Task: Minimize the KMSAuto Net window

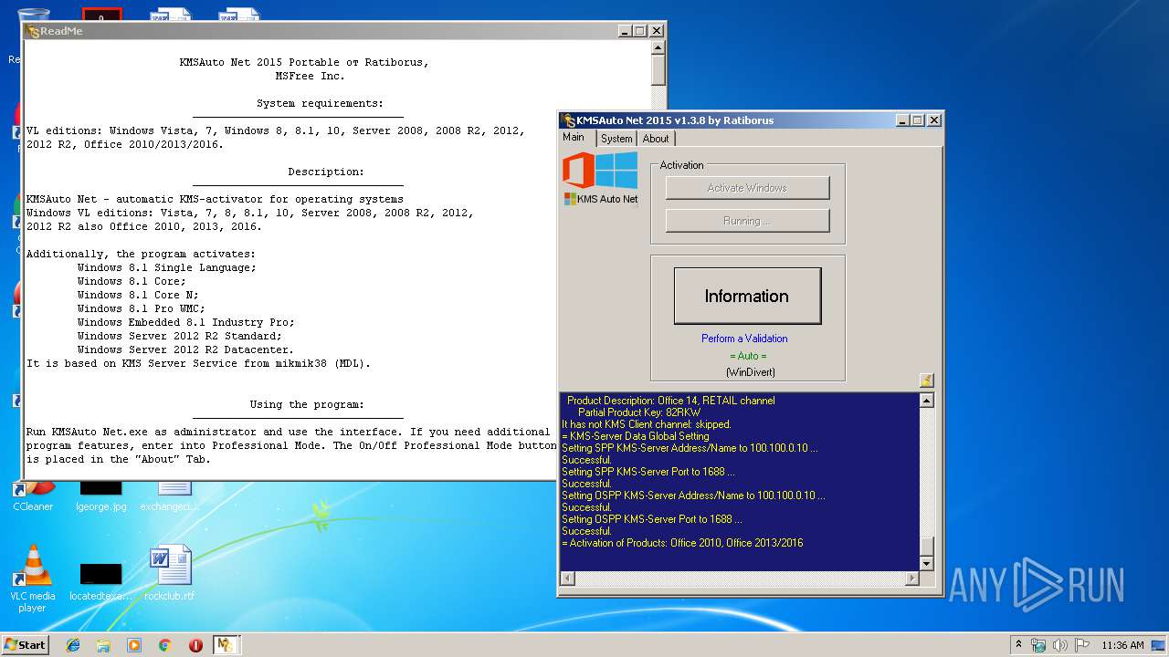Action: [x=902, y=120]
